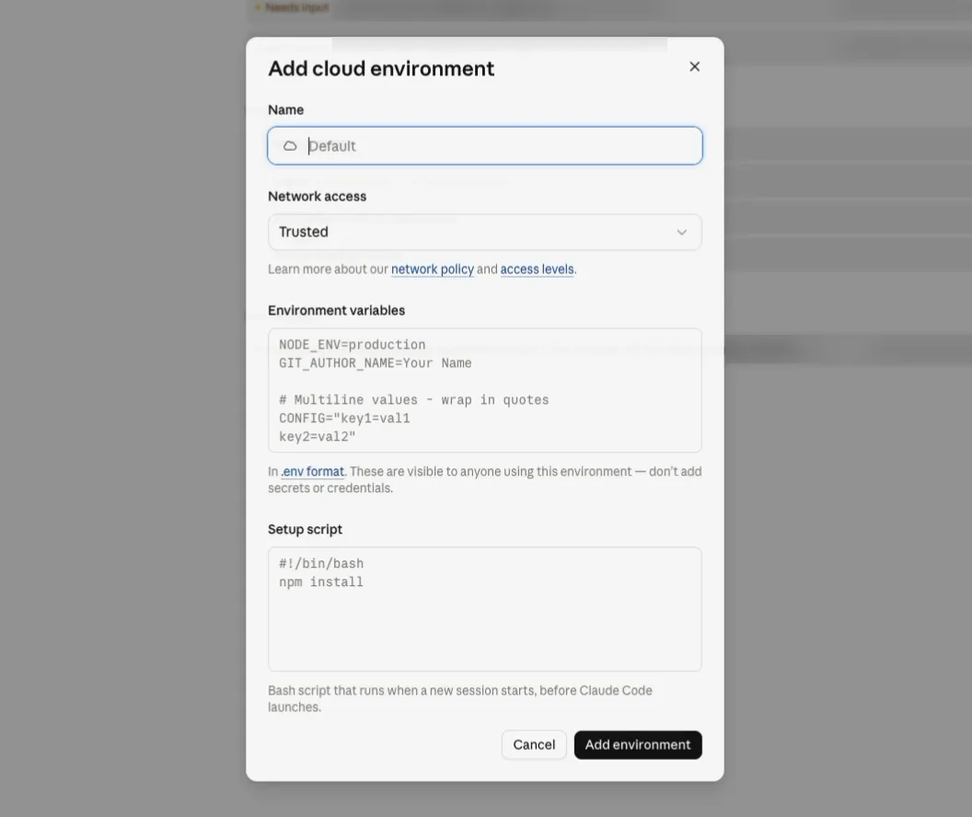Click the Add environment button

coord(638,744)
